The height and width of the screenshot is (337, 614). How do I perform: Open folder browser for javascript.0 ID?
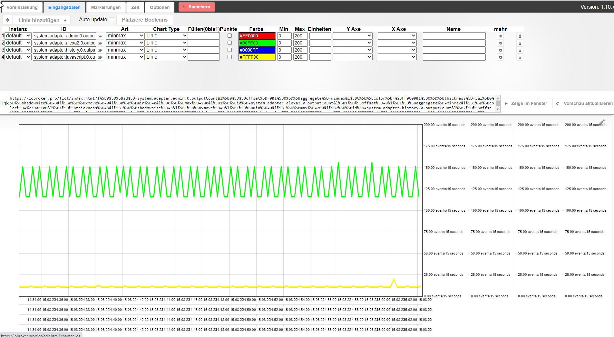(100, 57)
